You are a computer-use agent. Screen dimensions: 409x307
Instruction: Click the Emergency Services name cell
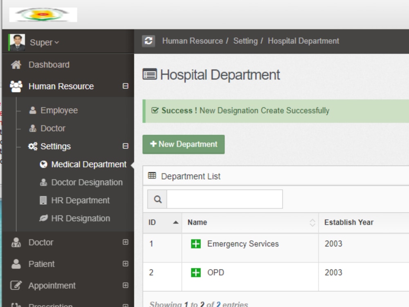pyautogui.click(x=243, y=244)
